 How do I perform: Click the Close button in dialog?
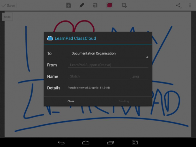(x=71, y=101)
